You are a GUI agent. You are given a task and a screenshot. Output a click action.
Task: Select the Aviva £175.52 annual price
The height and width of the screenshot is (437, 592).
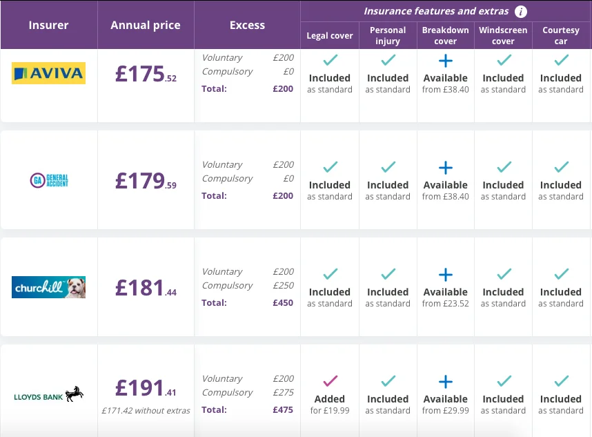146,74
